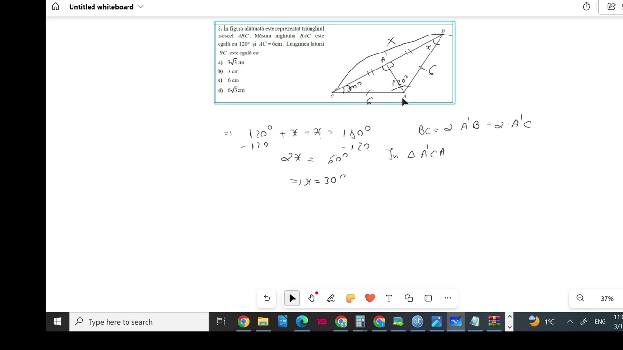Zoom out the whiteboard
623x350 pixels.
tap(580, 298)
